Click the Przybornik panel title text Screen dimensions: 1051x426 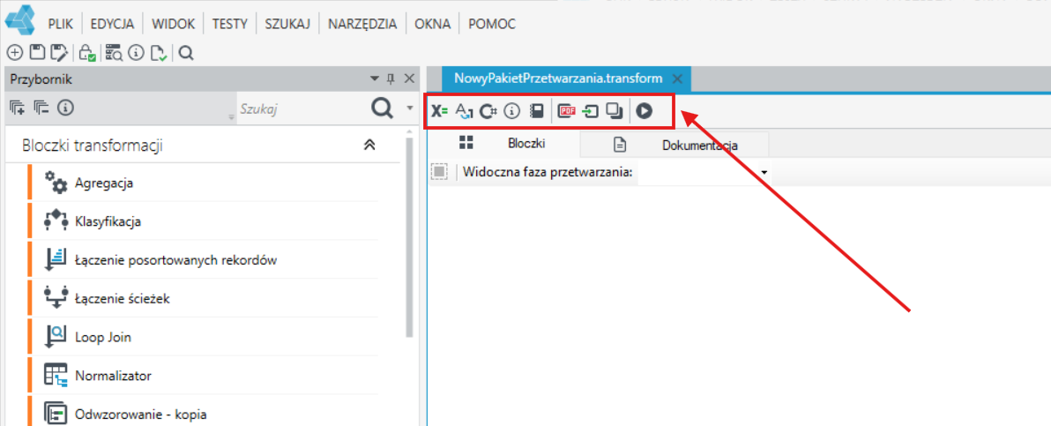pyautogui.click(x=41, y=79)
